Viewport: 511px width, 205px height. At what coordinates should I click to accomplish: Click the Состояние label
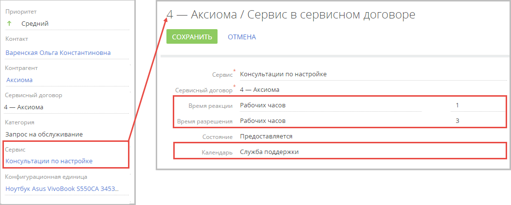[218, 137]
